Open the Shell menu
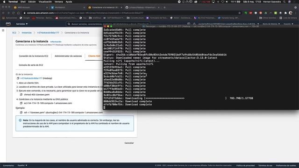The height and width of the screenshot is (168, 299). (x=23, y=2)
